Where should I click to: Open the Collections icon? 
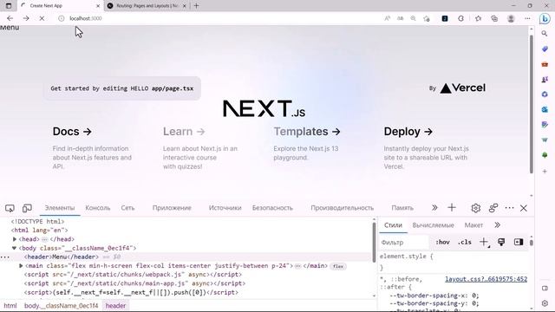(494, 18)
